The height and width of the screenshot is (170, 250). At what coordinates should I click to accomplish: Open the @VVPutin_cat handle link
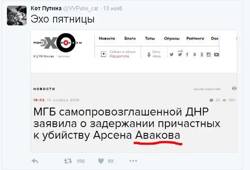[80, 9]
